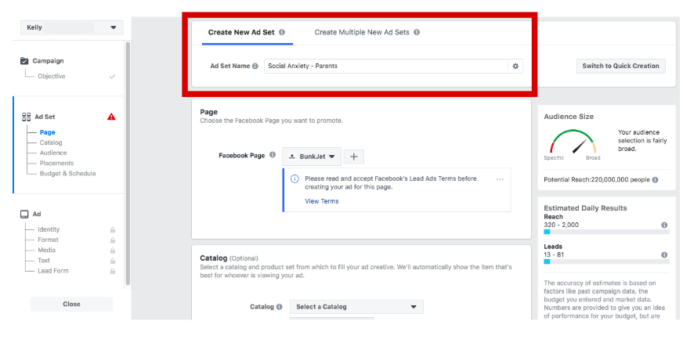Viewport: 683px width, 346px height.
Task: Open the Kelly account dropdown
Action: 70,27
